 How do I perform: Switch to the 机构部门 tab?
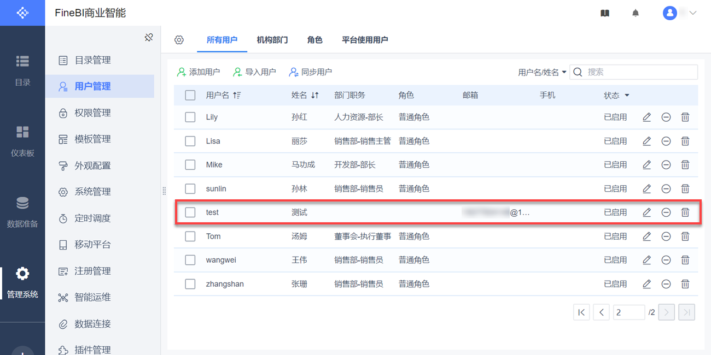point(272,40)
